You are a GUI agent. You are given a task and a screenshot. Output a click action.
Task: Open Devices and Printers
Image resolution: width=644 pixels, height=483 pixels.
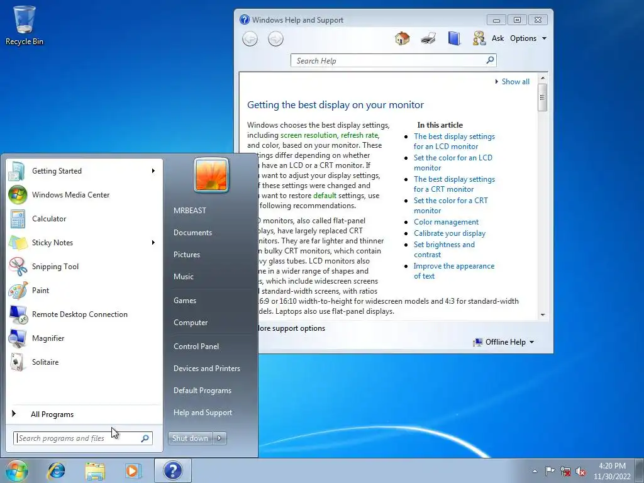tap(206, 369)
